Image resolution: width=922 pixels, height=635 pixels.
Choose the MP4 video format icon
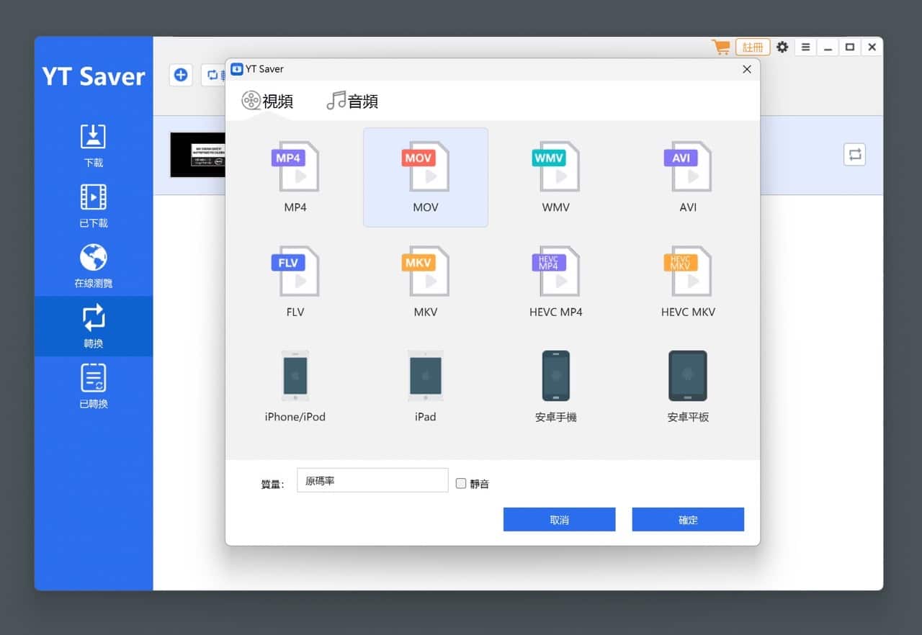(x=295, y=167)
